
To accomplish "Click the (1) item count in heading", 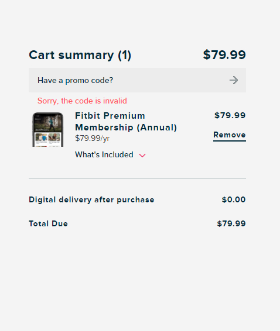I will tap(125, 56).
